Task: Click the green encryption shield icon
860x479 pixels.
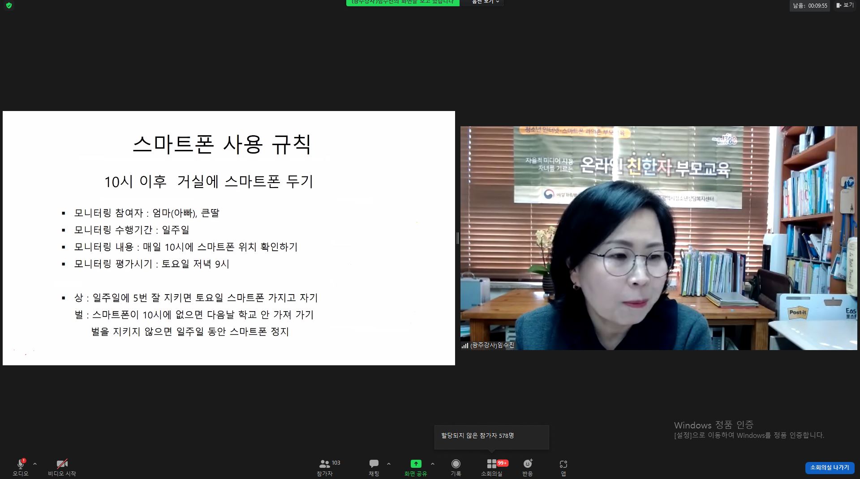Action: click(9, 5)
